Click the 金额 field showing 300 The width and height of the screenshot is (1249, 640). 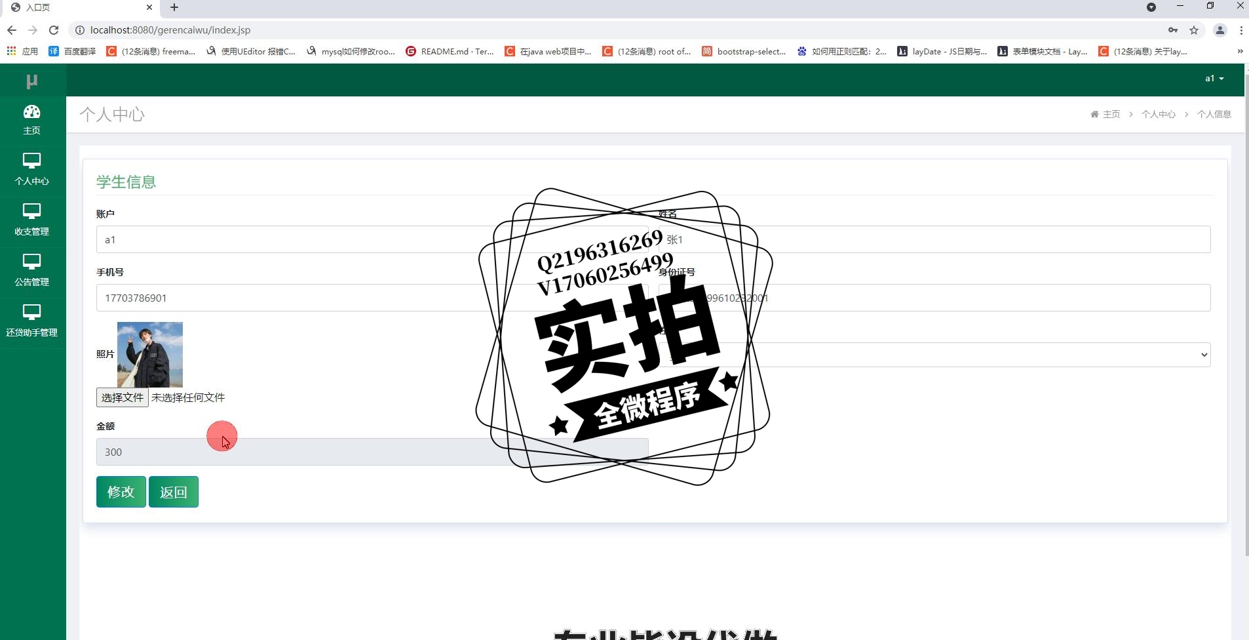coord(372,452)
